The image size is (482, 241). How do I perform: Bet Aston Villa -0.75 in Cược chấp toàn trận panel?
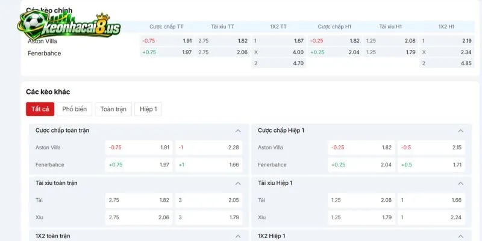(139, 148)
